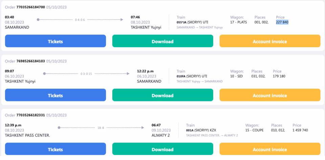Click order number 77035266182331
The image size is (325, 160).
(30, 115)
